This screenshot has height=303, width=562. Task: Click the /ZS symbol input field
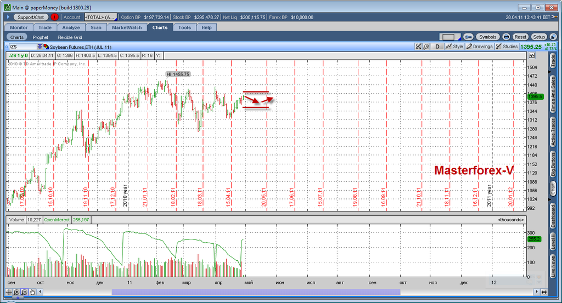tap(23, 47)
